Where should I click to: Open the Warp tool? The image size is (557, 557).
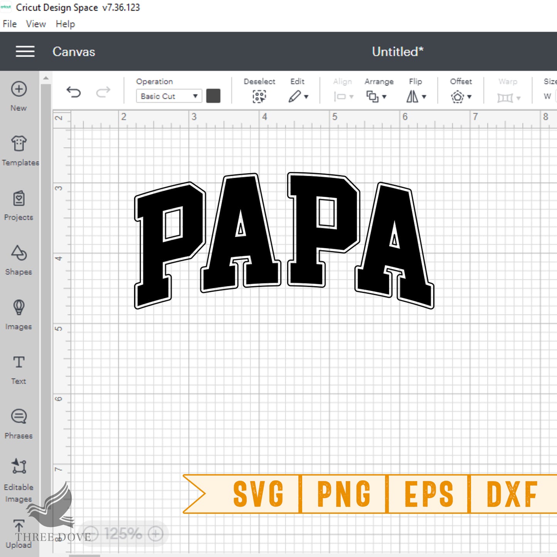(x=505, y=98)
